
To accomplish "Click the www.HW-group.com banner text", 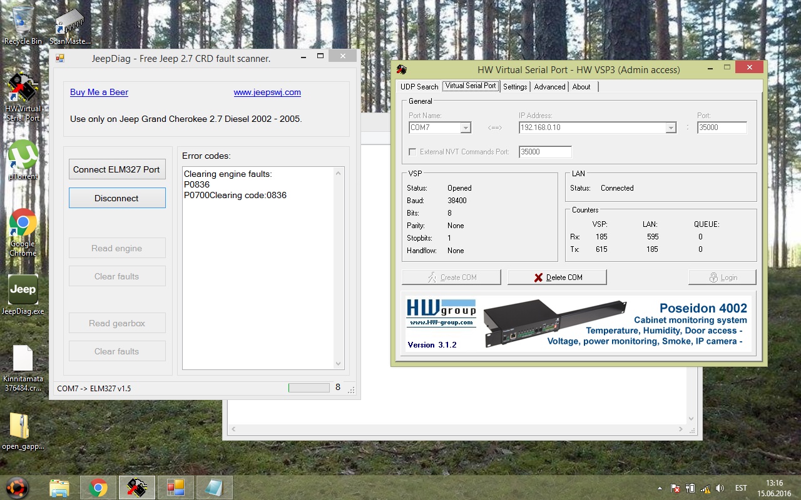I will [x=441, y=322].
